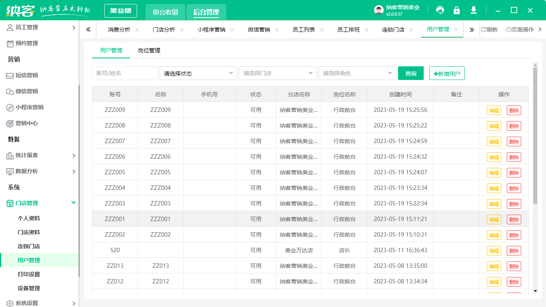Click into the 账号/姓名 input field

[x=124, y=73]
